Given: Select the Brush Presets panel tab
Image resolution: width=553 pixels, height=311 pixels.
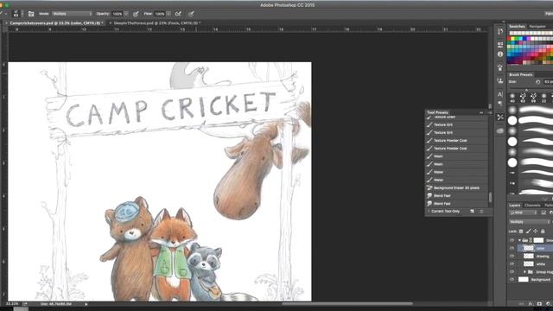Looking at the screenshot, I should point(521,75).
